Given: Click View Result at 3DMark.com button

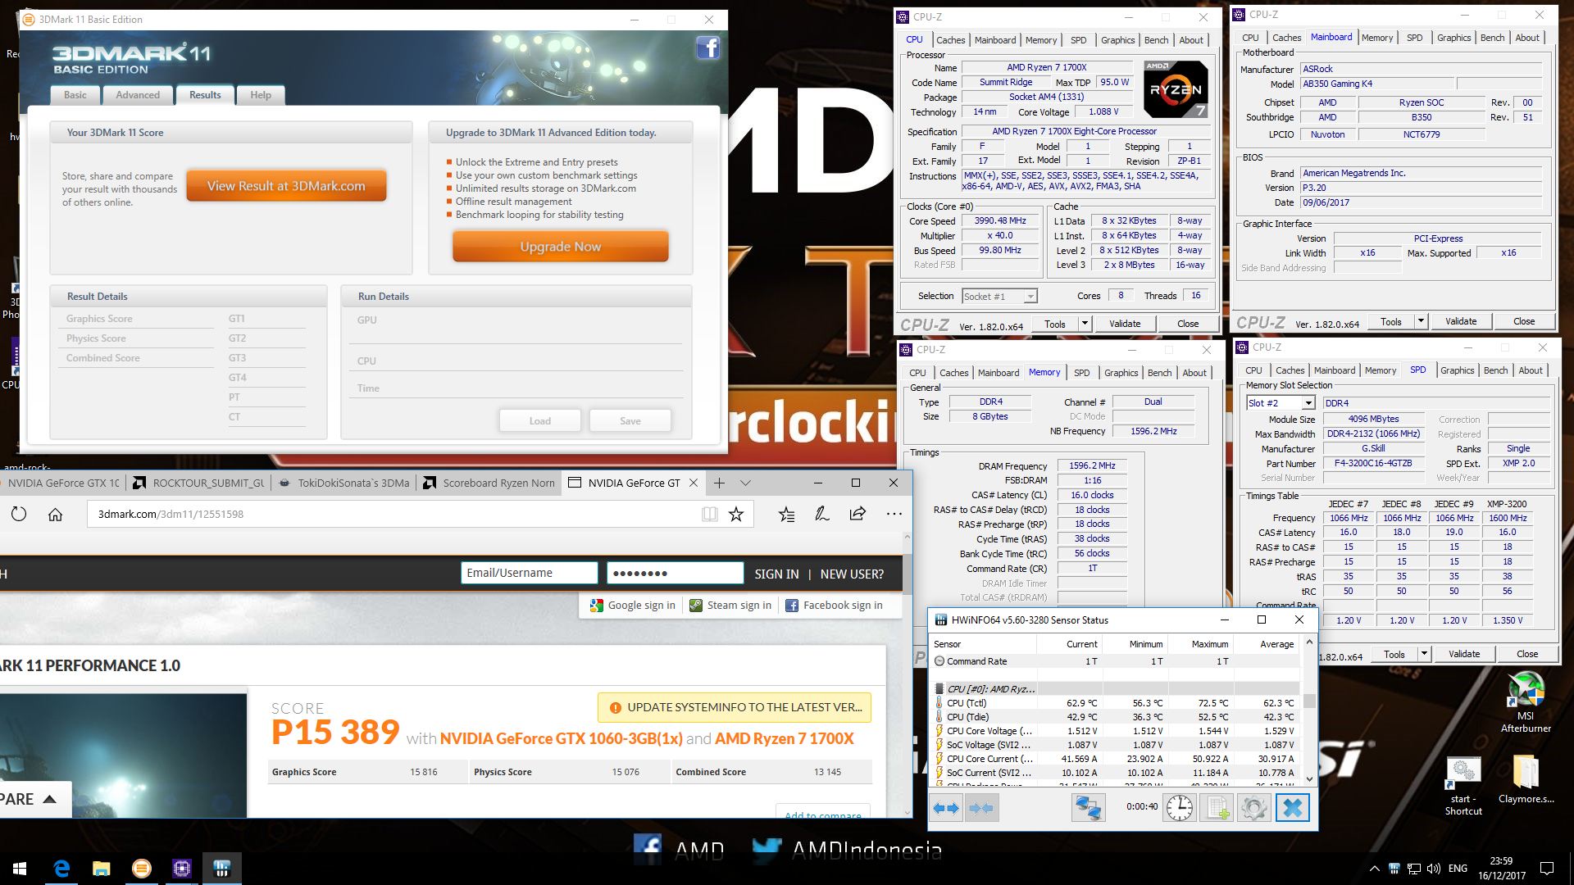Looking at the screenshot, I should click(286, 186).
